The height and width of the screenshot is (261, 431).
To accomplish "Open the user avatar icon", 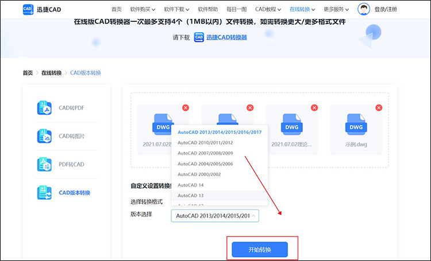I will pos(363,9).
